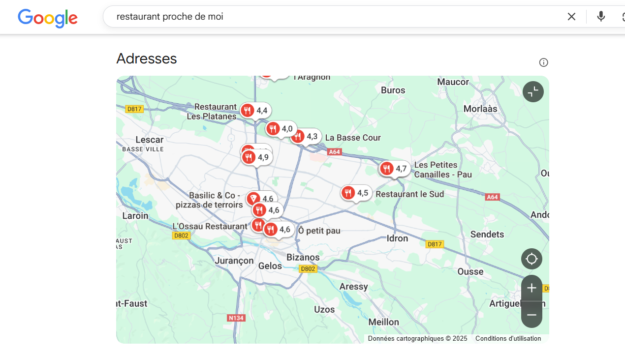Select the 4,7 restaurant marker near Les Petites Canailles

[x=387, y=168]
